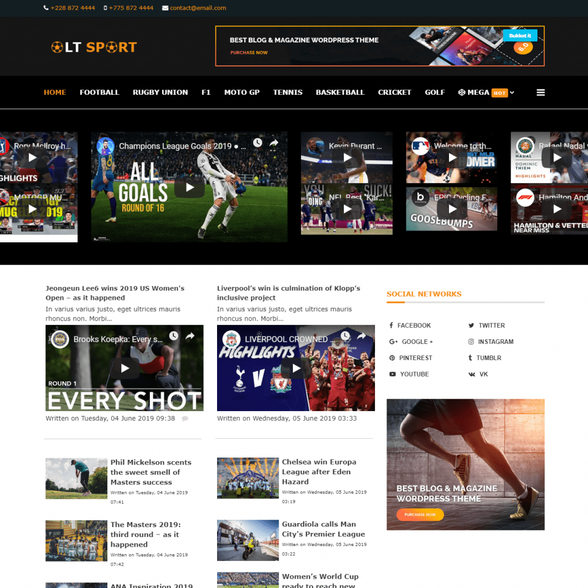Viewport: 588px width, 588px height.
Task: Open the F1 menu item
Action: coord(206,92)
